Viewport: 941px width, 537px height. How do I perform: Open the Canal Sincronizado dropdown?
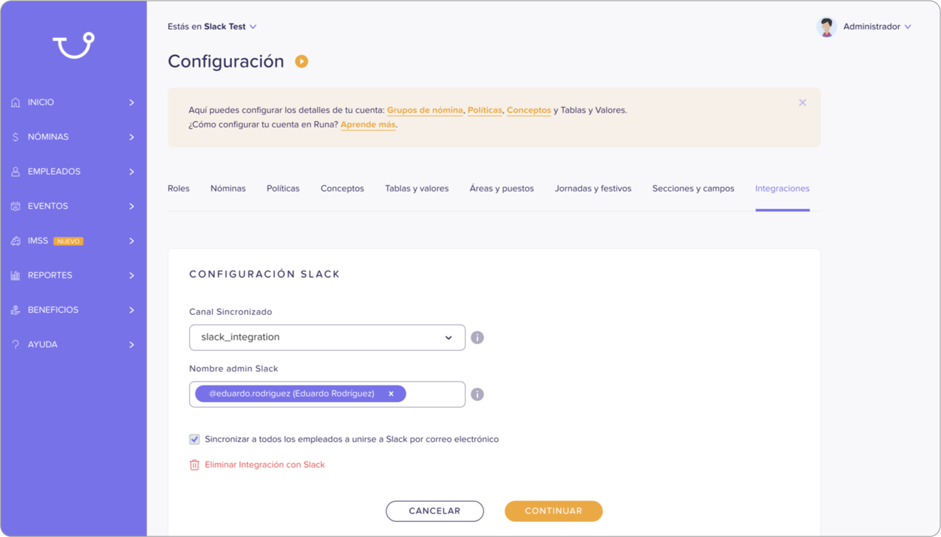[x=327, y=338]
